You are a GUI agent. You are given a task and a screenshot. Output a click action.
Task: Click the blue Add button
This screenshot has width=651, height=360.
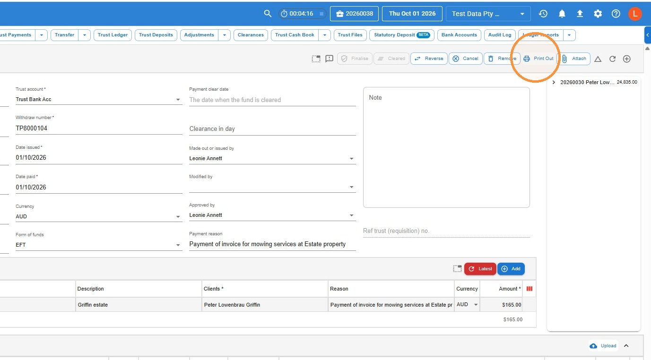point(511,269)
